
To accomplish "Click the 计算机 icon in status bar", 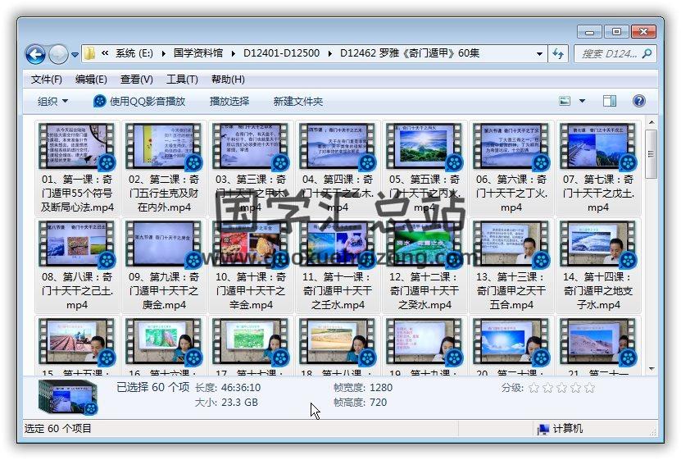I will click(x=543, y=429).
